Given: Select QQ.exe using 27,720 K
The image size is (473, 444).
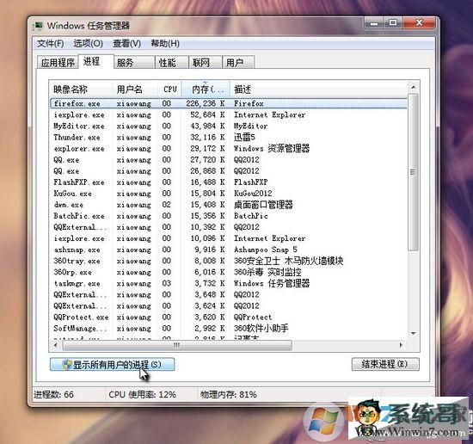Looking at the screenshot, I should (x=229, y=160).
